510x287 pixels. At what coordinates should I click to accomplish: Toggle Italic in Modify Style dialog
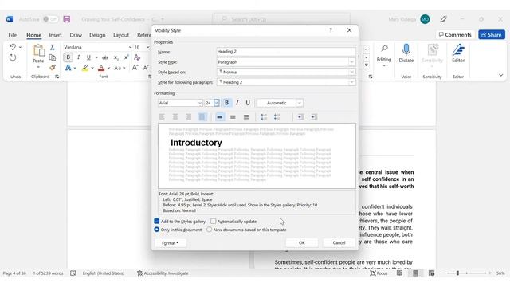tap(237, 103)
